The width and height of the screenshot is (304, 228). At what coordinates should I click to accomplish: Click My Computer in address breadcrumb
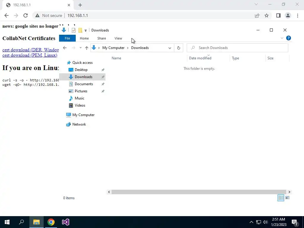coord(113,48)
